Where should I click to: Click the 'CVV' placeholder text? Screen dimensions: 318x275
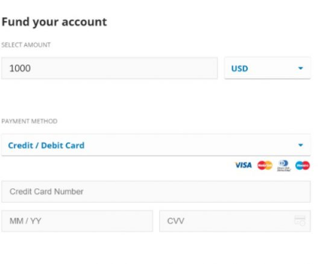[176, 221]
